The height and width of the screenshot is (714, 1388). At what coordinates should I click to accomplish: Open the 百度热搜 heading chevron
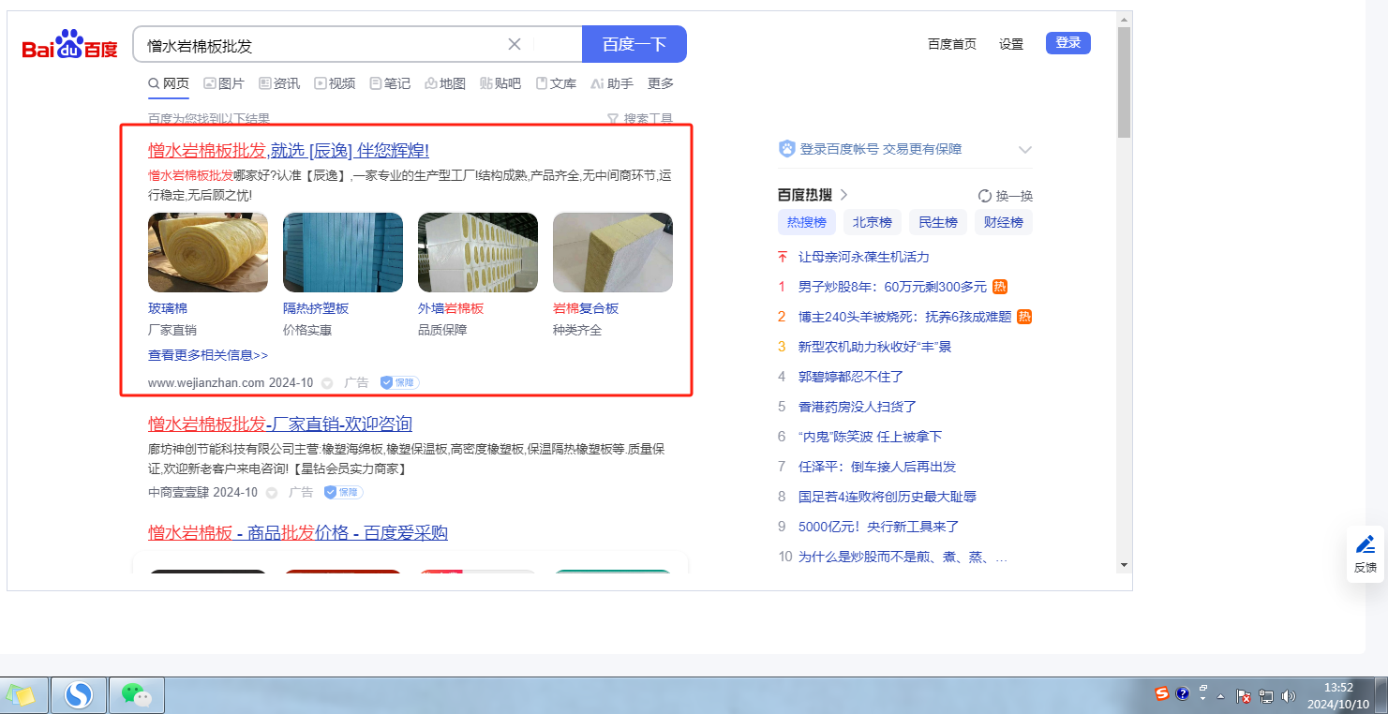tap(843, 195)
